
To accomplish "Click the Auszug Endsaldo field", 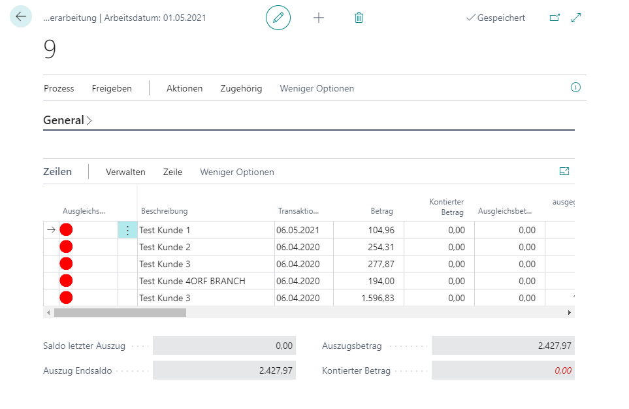I will click(x=223, y=370).
